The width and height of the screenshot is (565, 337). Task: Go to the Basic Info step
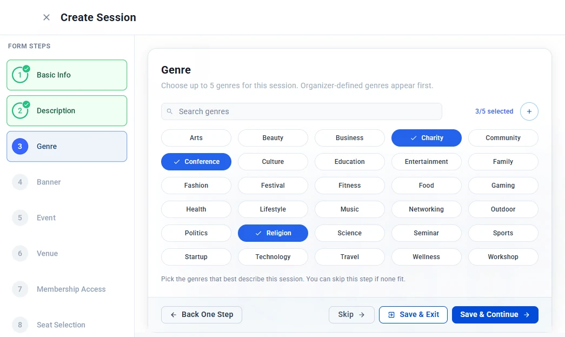(67, 75)
